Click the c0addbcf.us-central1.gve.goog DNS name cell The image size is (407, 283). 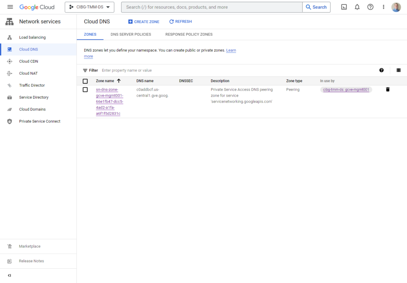coord(152,93)
